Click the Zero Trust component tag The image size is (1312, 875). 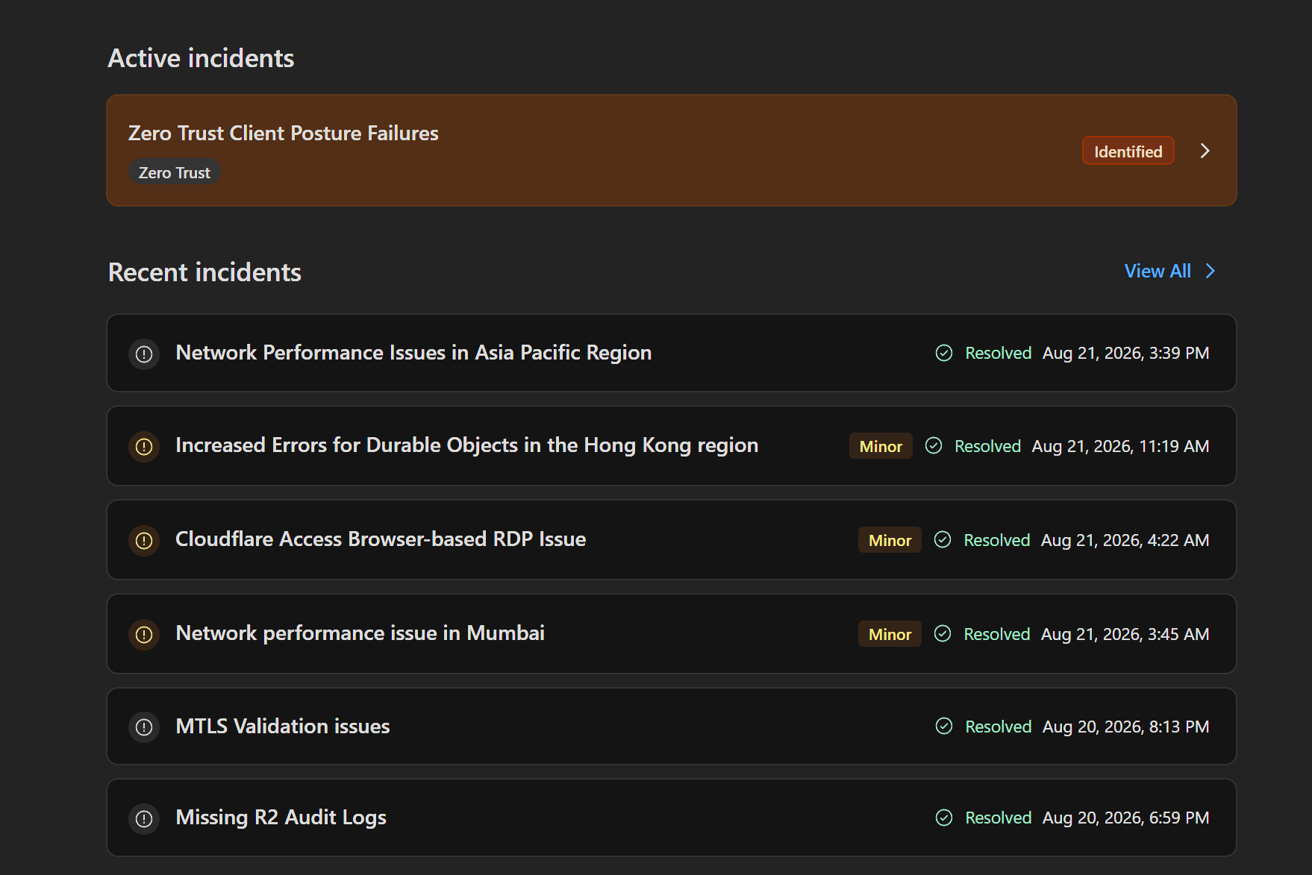pos(175,172)
